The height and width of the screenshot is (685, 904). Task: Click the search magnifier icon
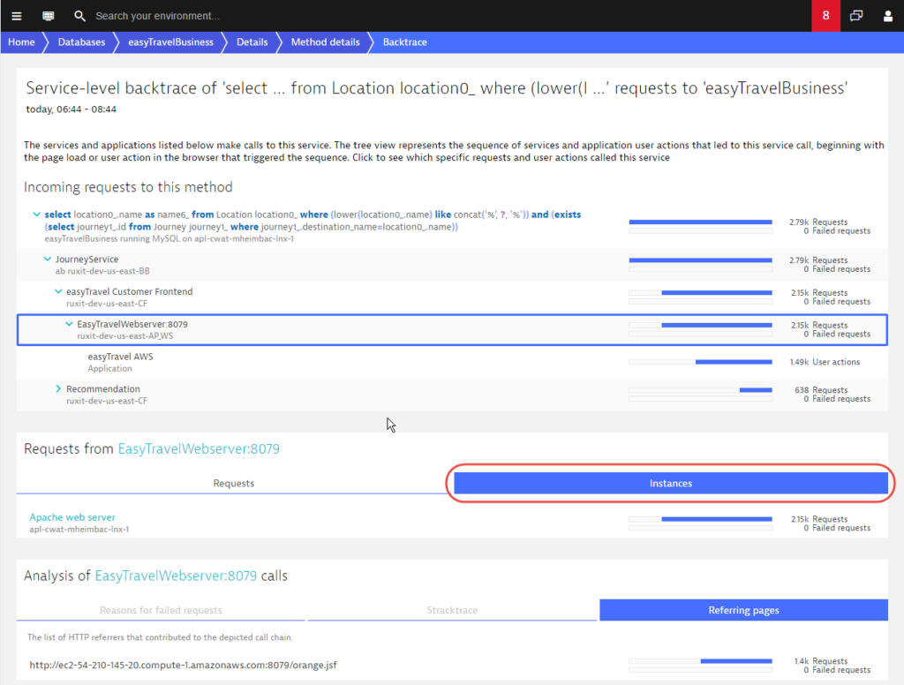pyautogui.click(x=79, y=16)
